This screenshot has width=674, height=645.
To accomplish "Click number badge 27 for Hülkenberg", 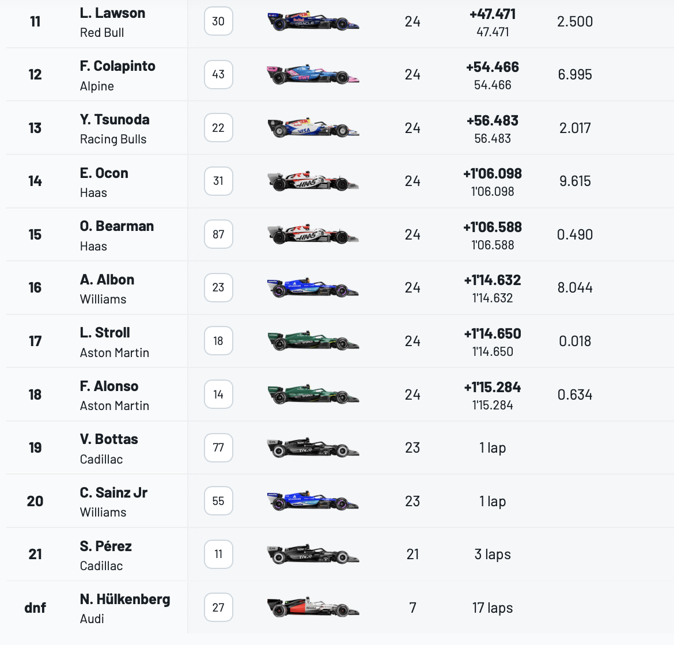I will [218, 608].
